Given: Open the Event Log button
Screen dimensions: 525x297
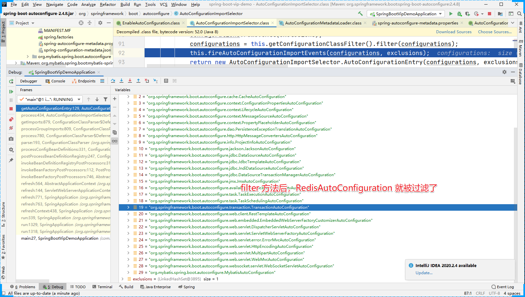Looking at the screenshot, I should pyautogui.click(x=503, y=287).
